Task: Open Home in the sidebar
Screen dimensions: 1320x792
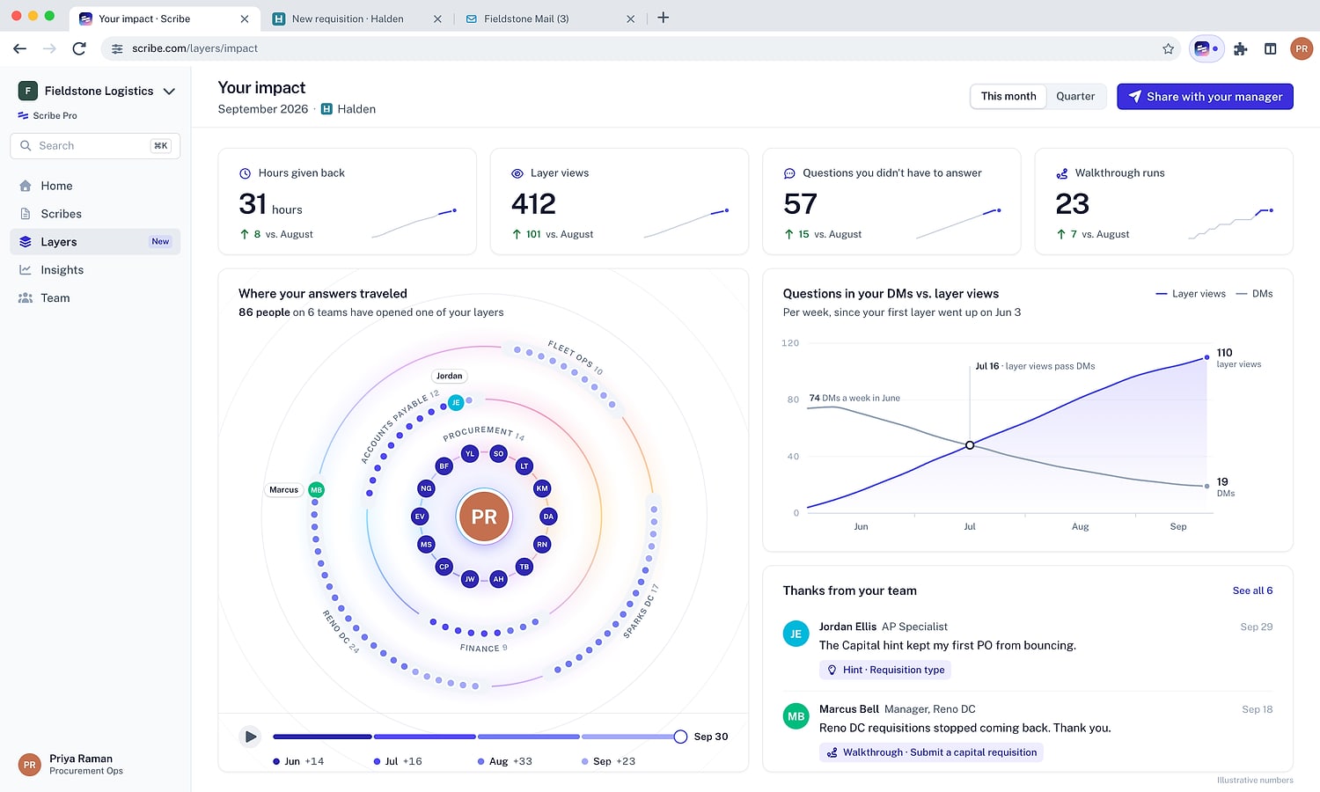Action: click(95, 186)
